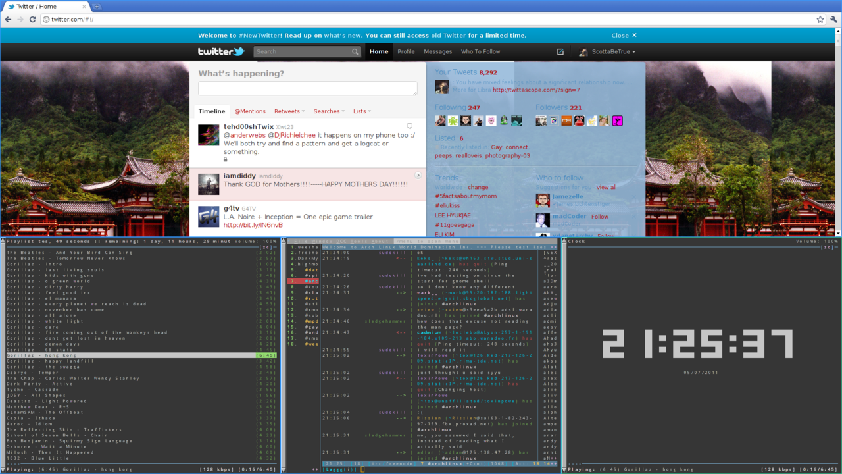This screenshot has width=842, height=474.
Task: Open the realloveis list link
Action: (x=468, y=156)
